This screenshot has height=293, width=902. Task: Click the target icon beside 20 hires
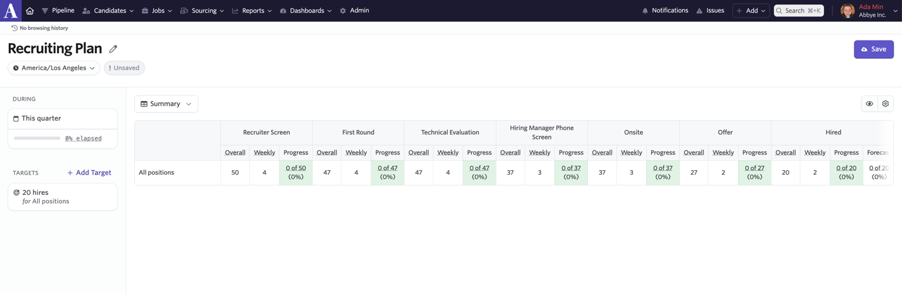[16, 192]
